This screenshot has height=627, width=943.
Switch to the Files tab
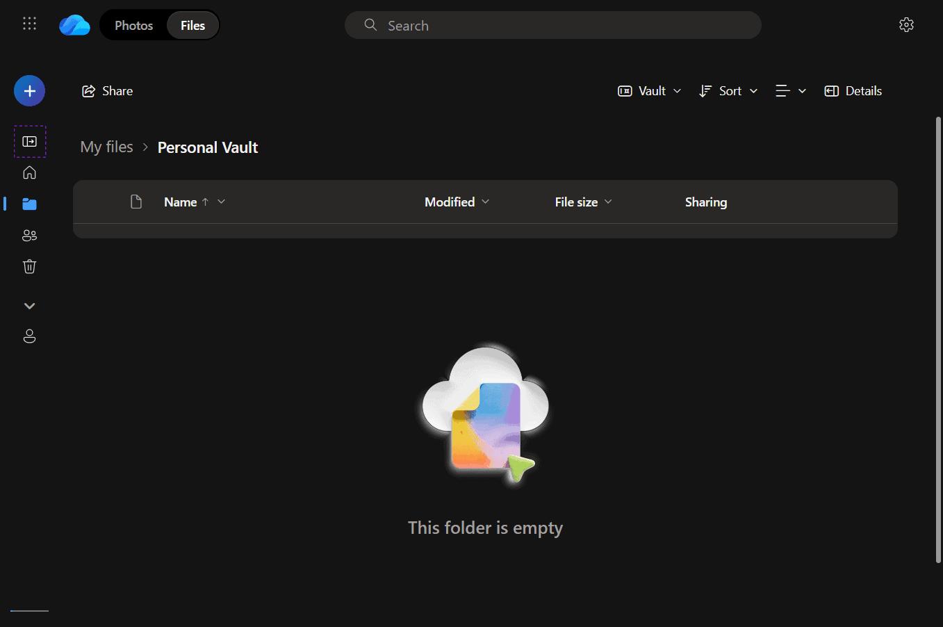pyautogui.click(x=192, y=26)
